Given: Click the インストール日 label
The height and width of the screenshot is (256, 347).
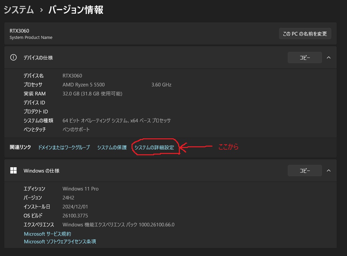Looking at the screenshot, I should pos(37,206).
